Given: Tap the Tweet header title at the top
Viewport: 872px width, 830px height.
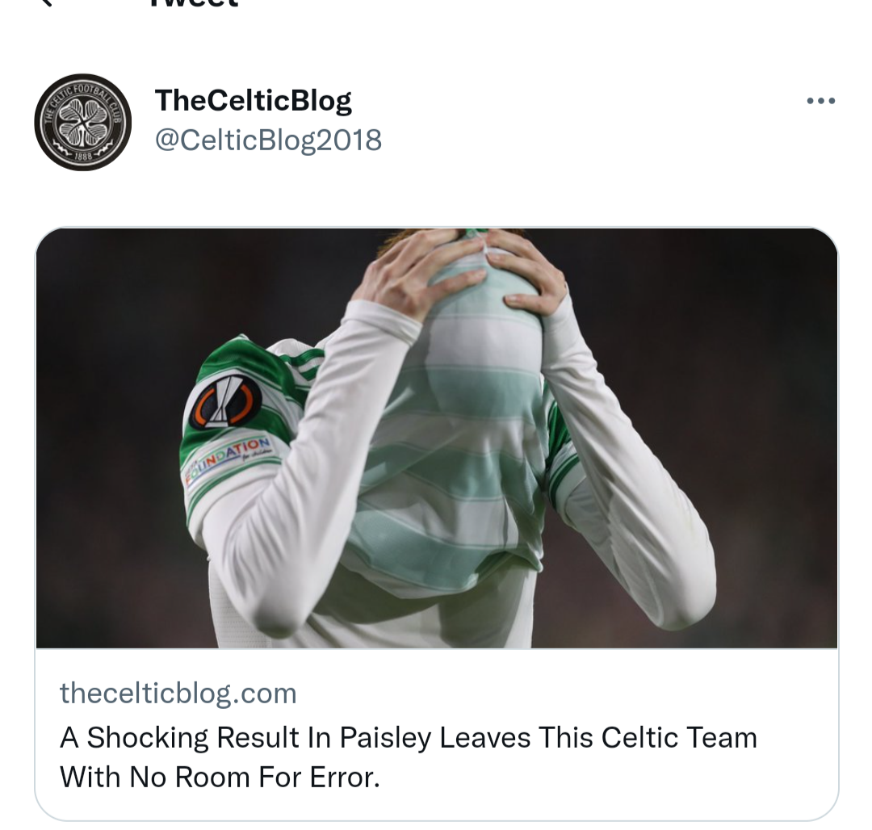Looking at the screenshot, I should pyautogui.click(x=194, y=2).
